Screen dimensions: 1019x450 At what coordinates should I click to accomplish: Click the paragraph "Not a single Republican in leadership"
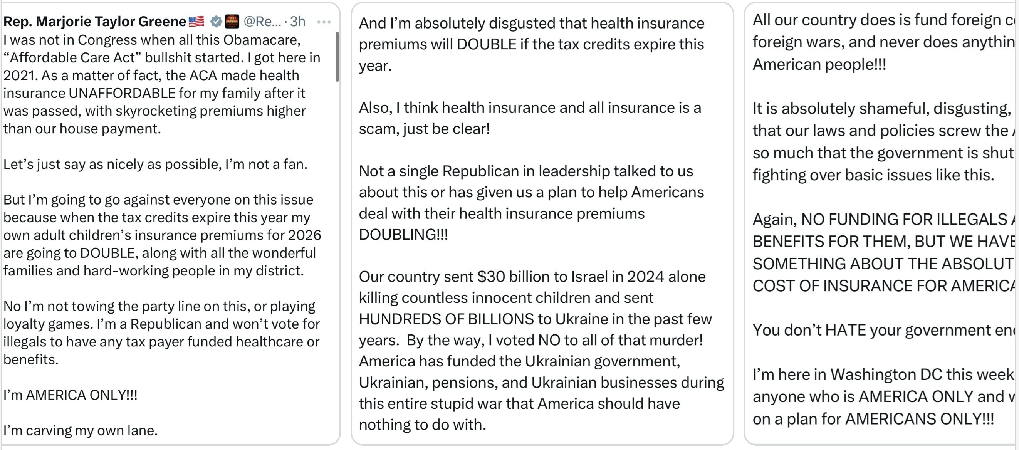tap(531, 203)
